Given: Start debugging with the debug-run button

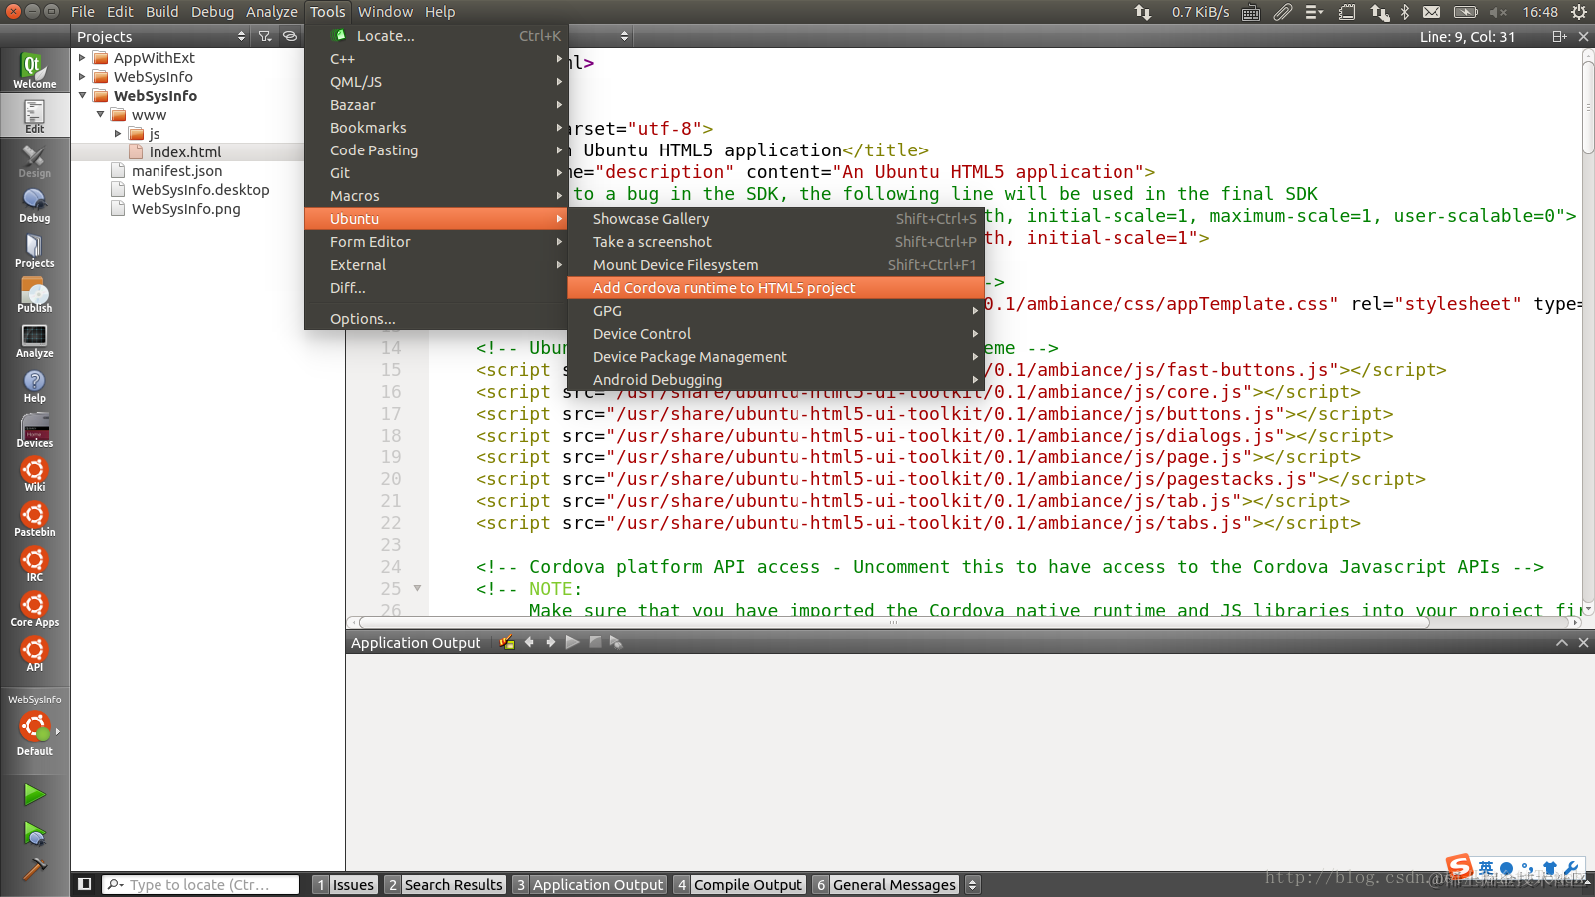Looking at the screenshot, I should [x=35, y=833].
